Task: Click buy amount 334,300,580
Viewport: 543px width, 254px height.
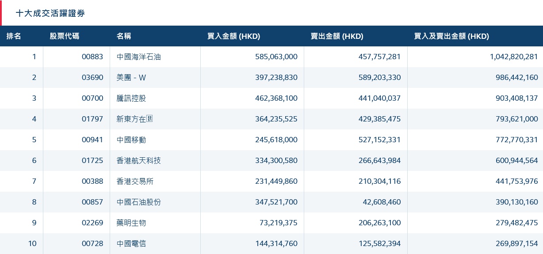Action: coord(276,160)
